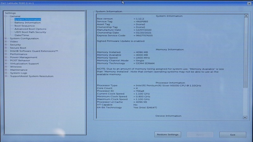Click Memory Technology value DDR4 SDRAM
This screenshot has width=253, height=142.
[145, 64]
